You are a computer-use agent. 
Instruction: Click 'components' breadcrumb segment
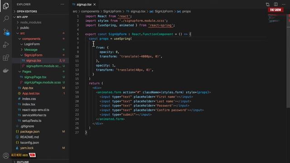pyautogui.click(x=90, y=11)
